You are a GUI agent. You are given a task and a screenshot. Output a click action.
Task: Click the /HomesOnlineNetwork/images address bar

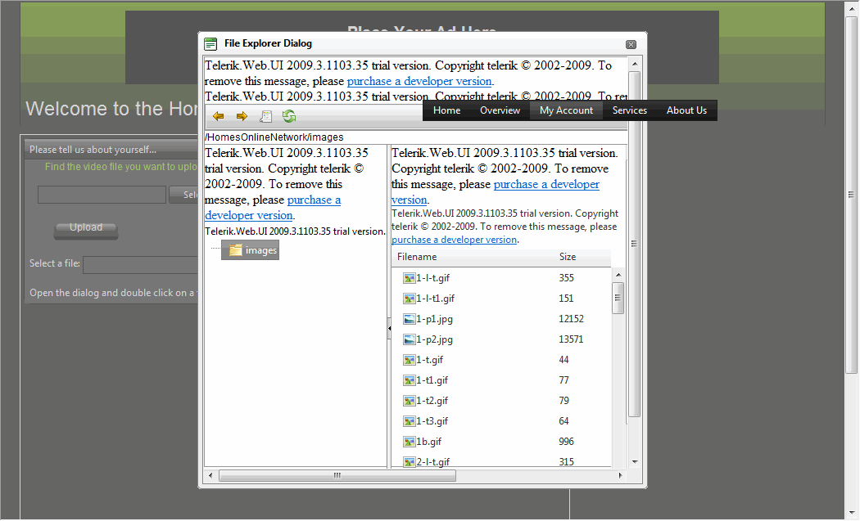click(x=416, y=137)
